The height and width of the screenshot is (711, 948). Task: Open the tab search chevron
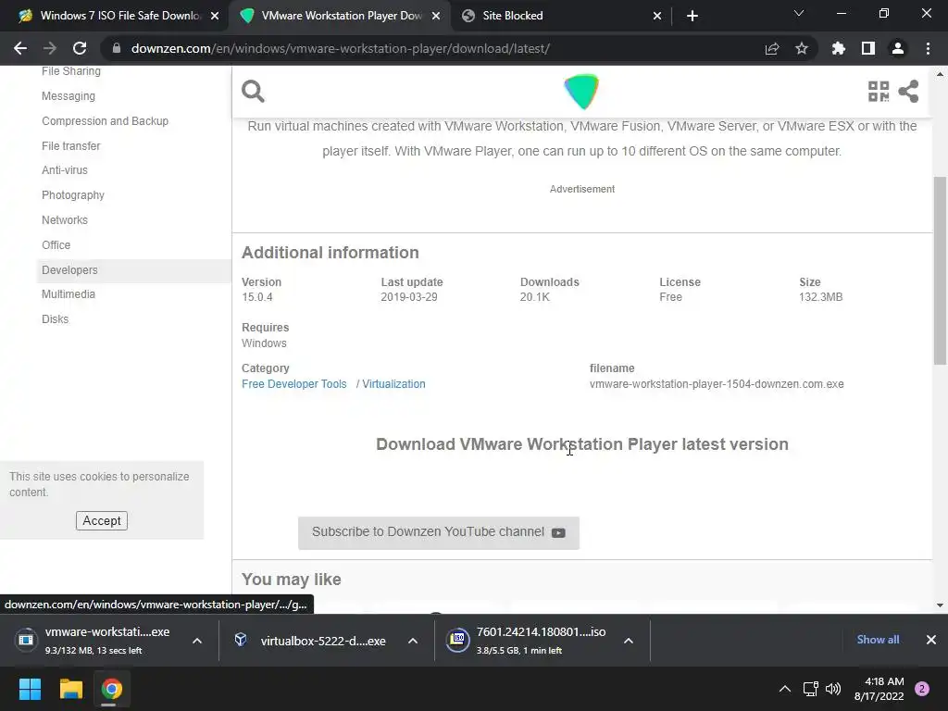[x=799, y=13]
